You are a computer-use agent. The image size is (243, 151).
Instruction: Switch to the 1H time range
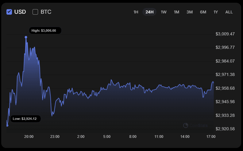coord(136,12)
